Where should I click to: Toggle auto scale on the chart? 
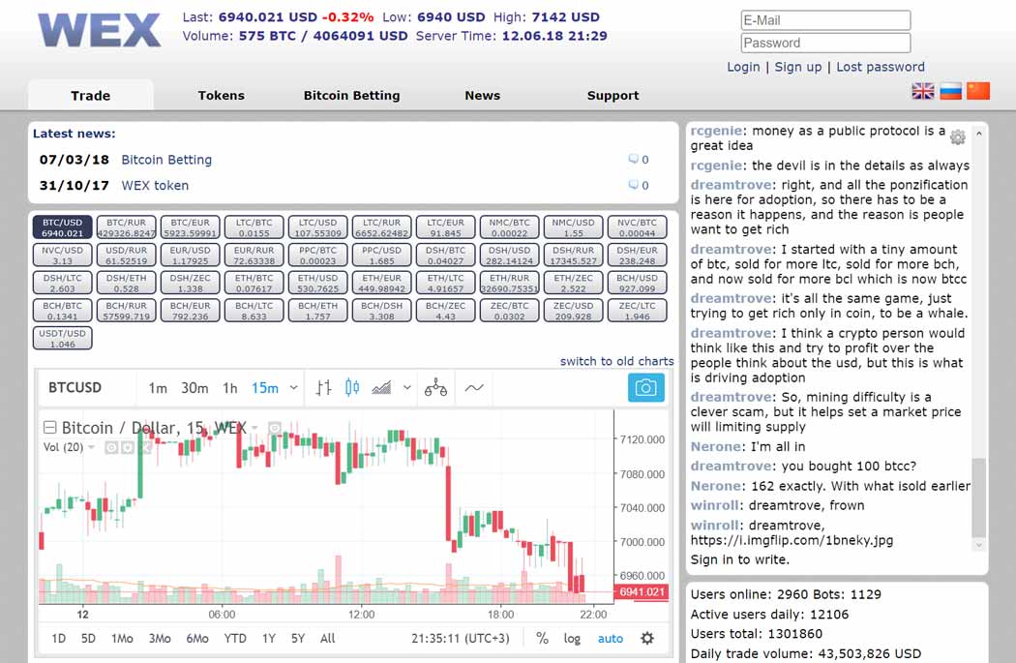coord(611,639)
